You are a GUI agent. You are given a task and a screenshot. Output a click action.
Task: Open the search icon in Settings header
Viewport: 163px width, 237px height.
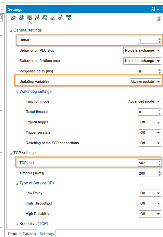point(153,9)
